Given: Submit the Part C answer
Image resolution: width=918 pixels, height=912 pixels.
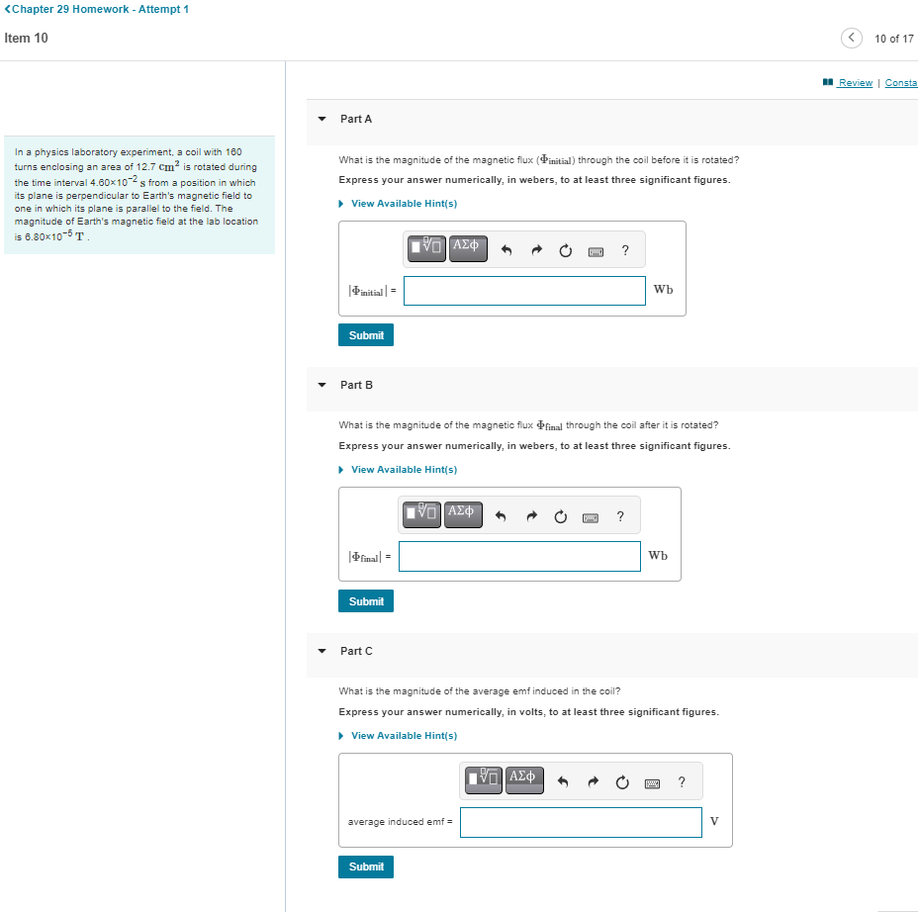Looking at the screenshot, I should point(365,866).
